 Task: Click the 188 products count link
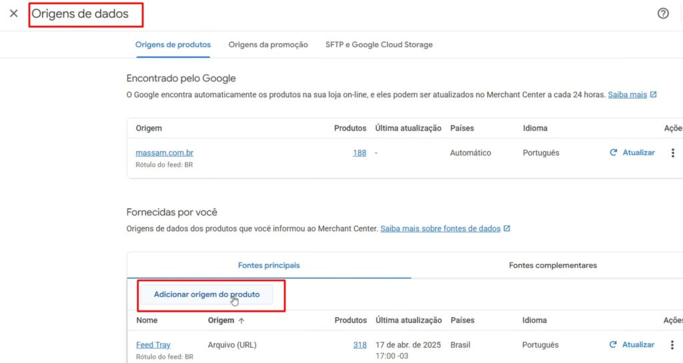(360, 153)
